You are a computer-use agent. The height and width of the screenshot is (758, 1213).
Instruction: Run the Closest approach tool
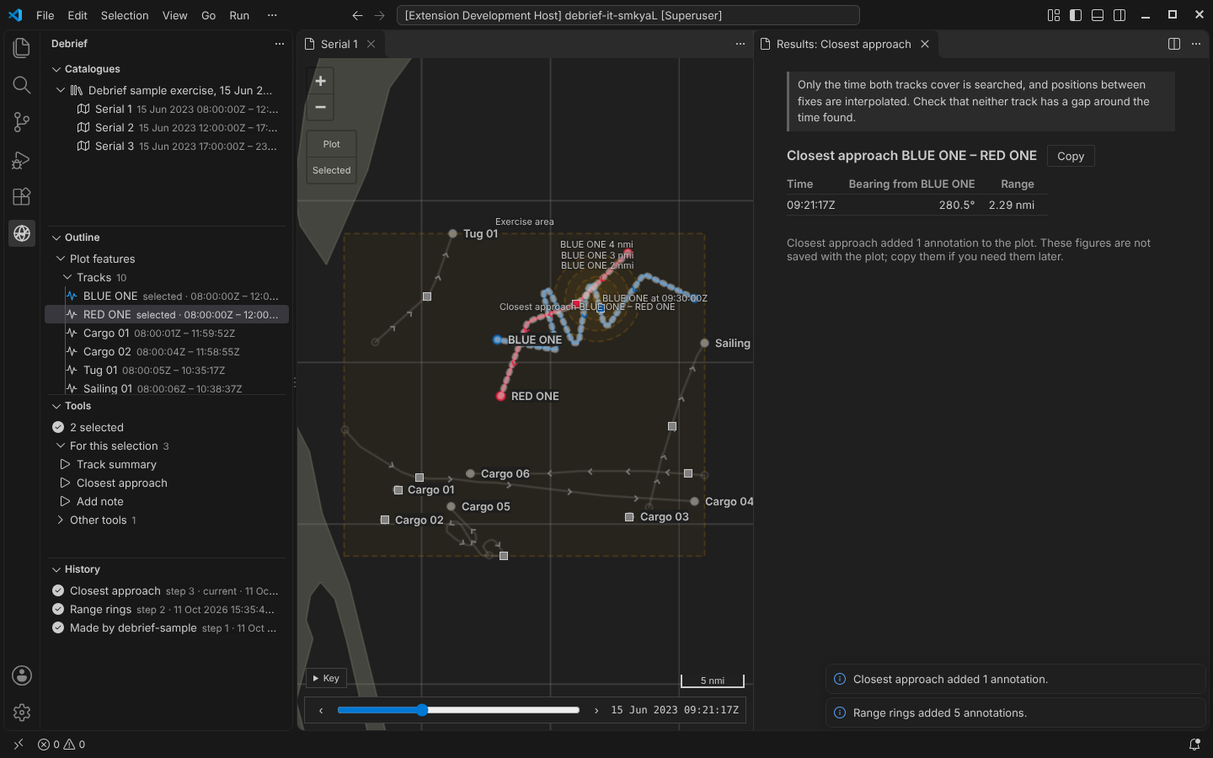[165, 483]
